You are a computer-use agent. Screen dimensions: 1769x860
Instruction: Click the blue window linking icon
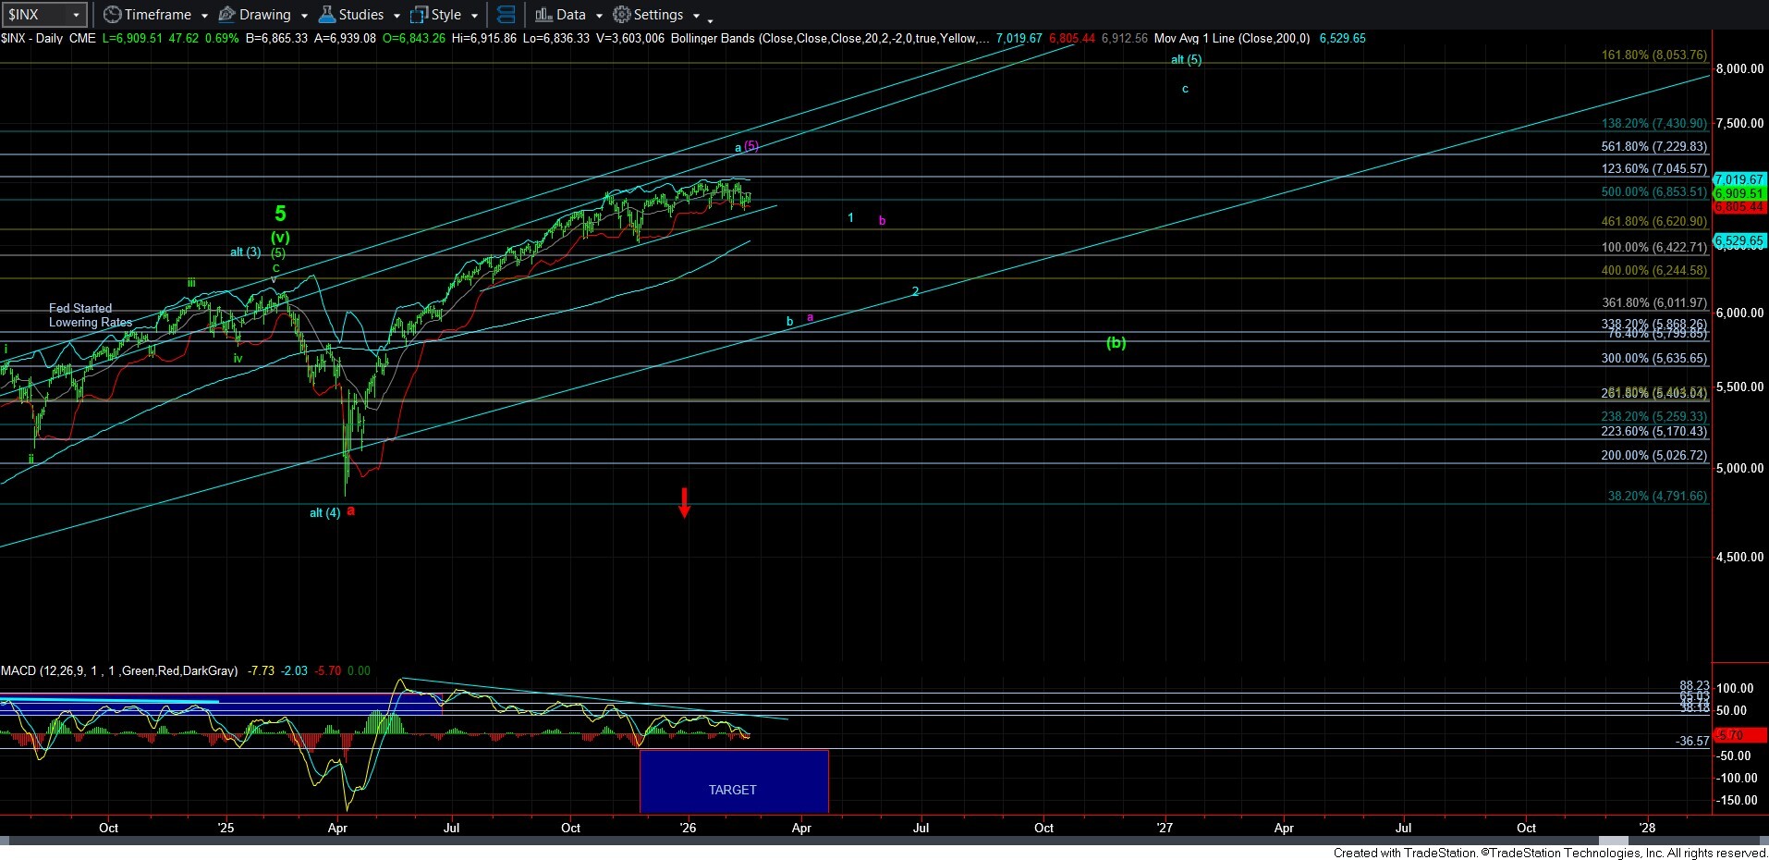click(x=506, y=15)
